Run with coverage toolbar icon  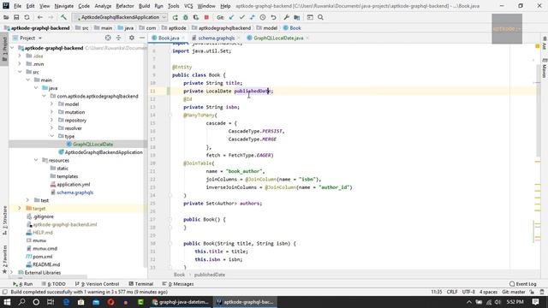tap(196, 17)
